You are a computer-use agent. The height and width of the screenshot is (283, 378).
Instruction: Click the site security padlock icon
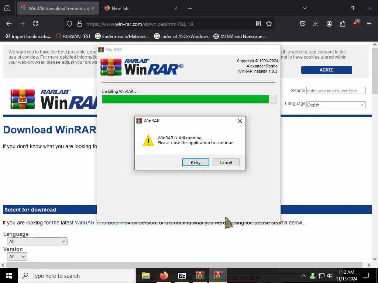click(x=80, y=24)
